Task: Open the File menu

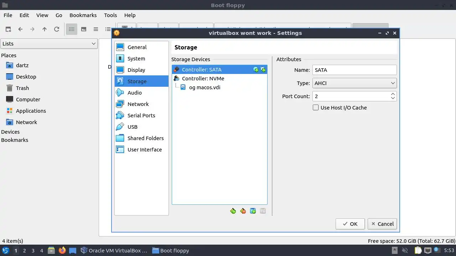Action: (x=8, y=15)
